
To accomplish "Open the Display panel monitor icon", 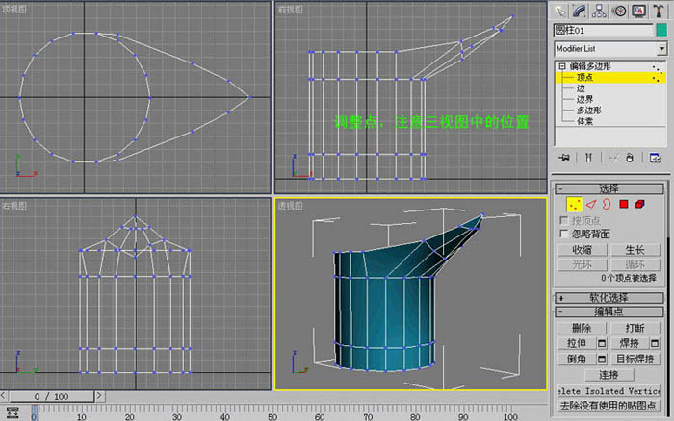I will pyautogui.click(x=638, y=11).
